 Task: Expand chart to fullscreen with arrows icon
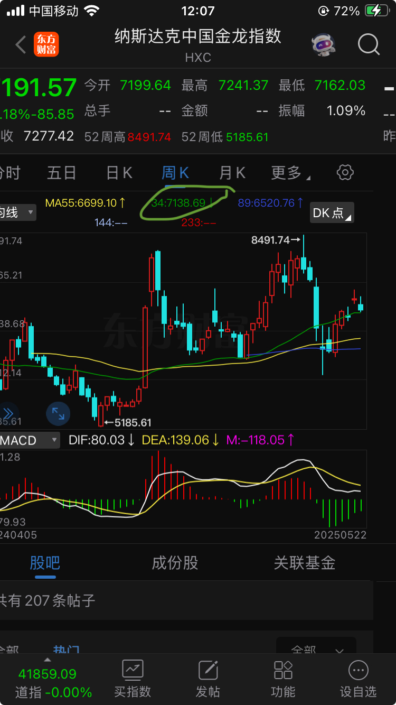58,414
